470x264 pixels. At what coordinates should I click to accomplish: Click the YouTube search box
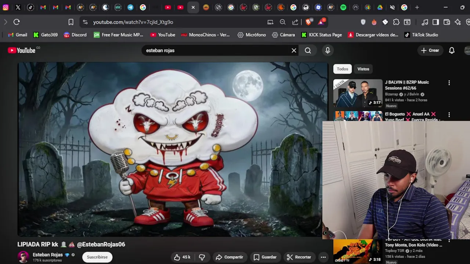[x=217, y=50]
